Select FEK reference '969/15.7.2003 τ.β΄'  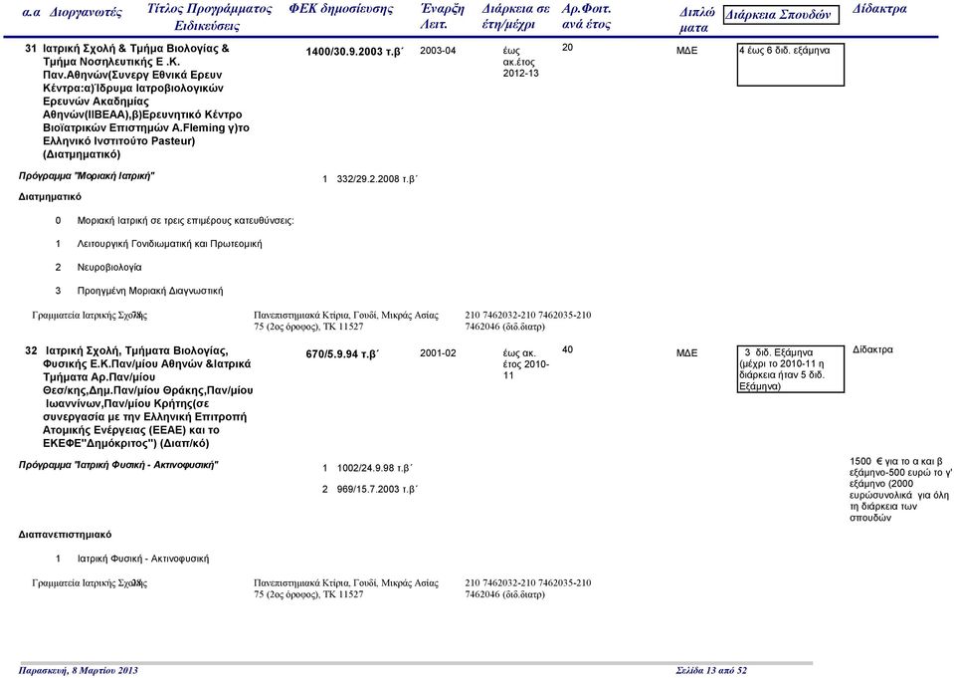[377, 489]
